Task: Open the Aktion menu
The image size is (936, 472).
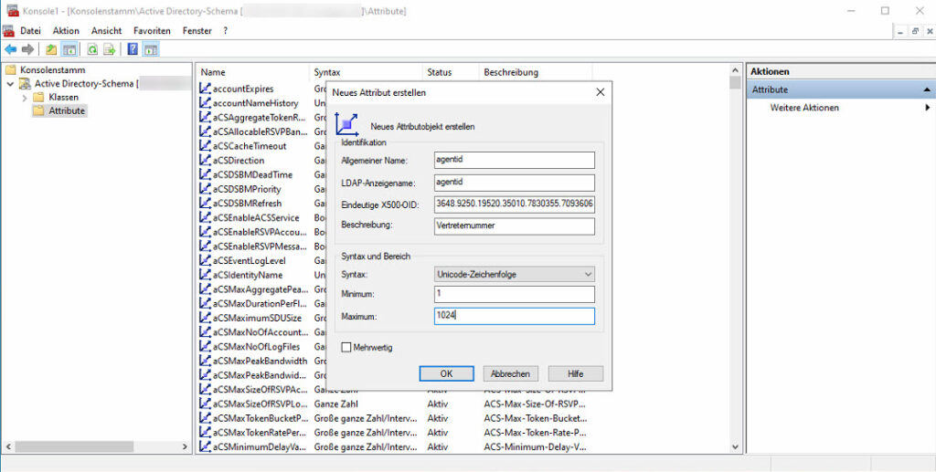Action: [x=66, y=30]
